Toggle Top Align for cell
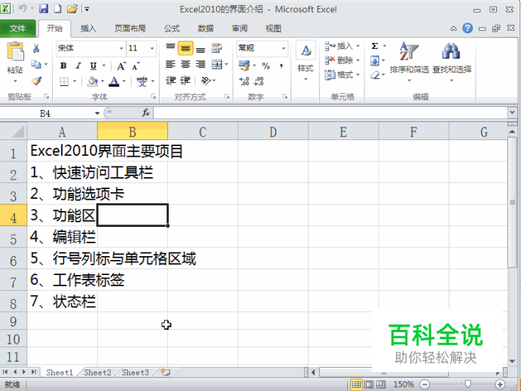 171,48
